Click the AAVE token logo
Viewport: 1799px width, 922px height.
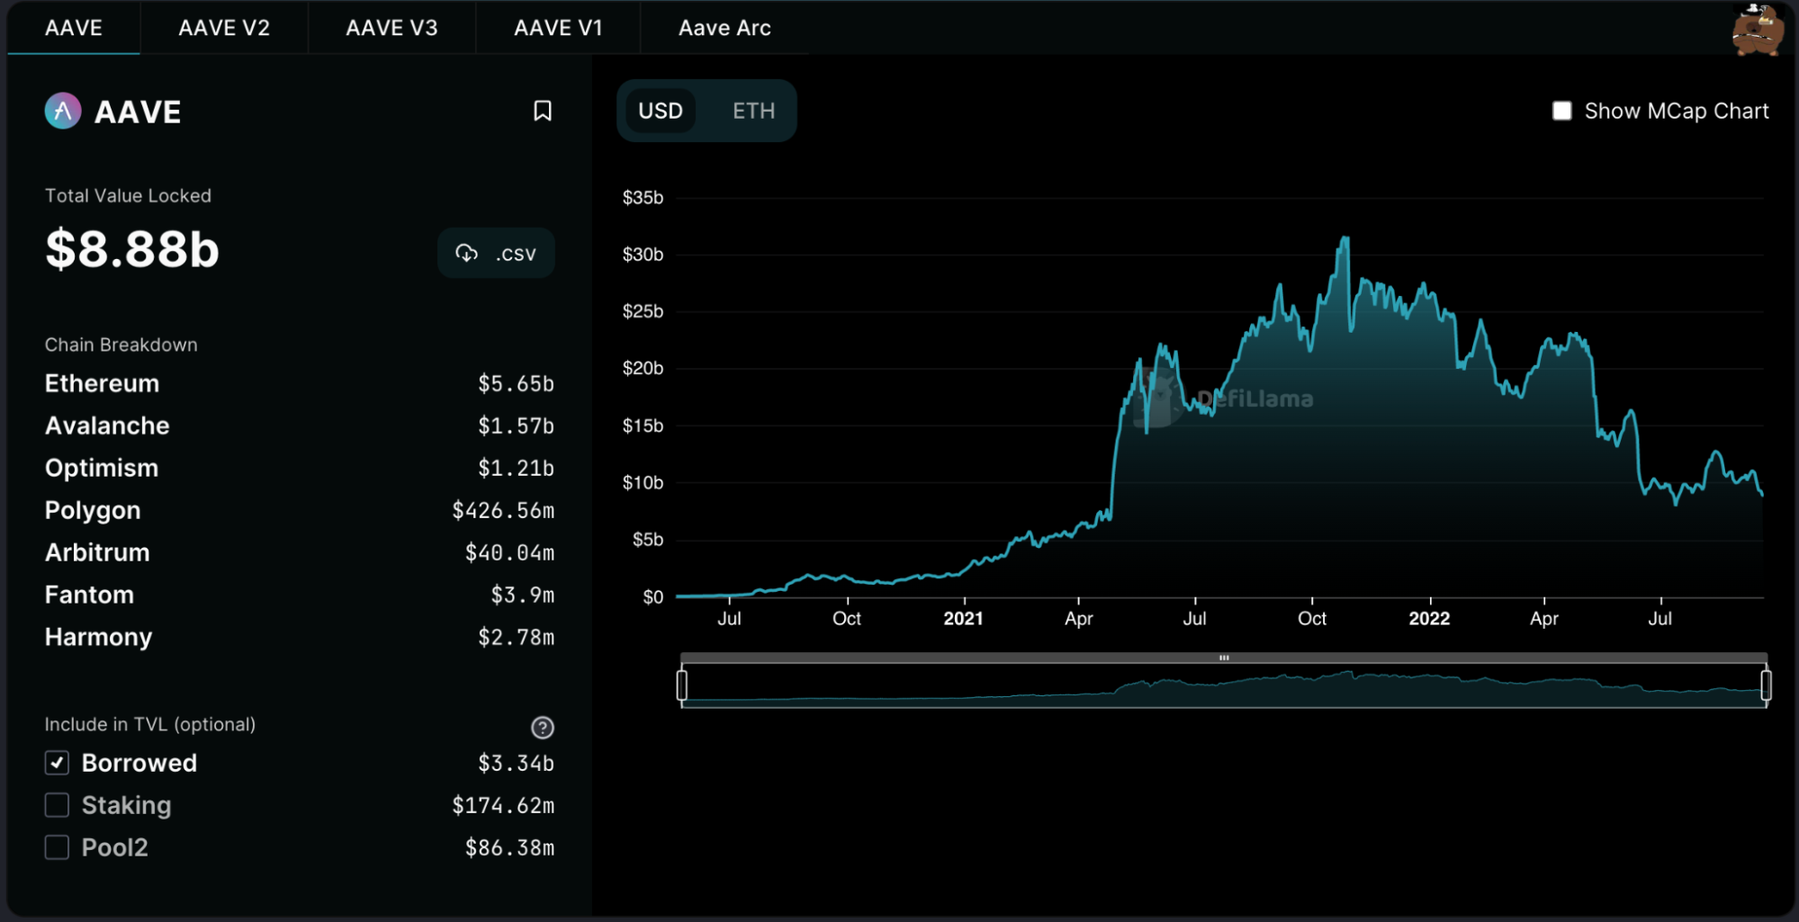click(x=63, y=112)
